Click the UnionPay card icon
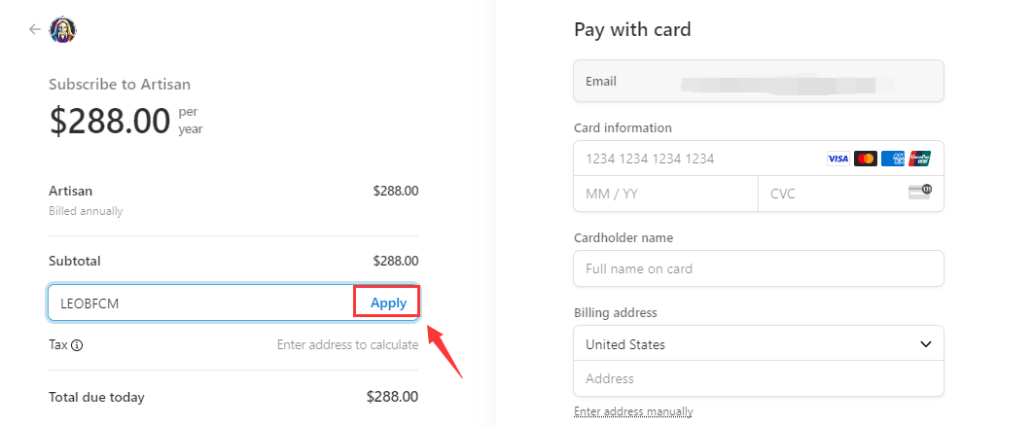Viewport: 1033px width, 427px height. point(920,159)
